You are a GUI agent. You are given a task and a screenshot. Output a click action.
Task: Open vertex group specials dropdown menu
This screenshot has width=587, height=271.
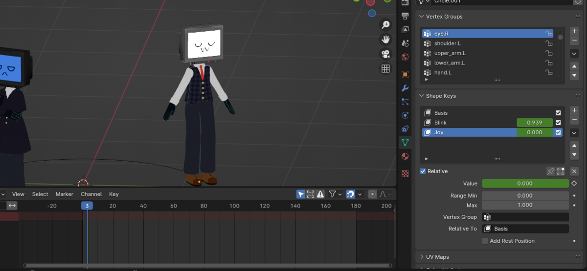coord(574,53)
